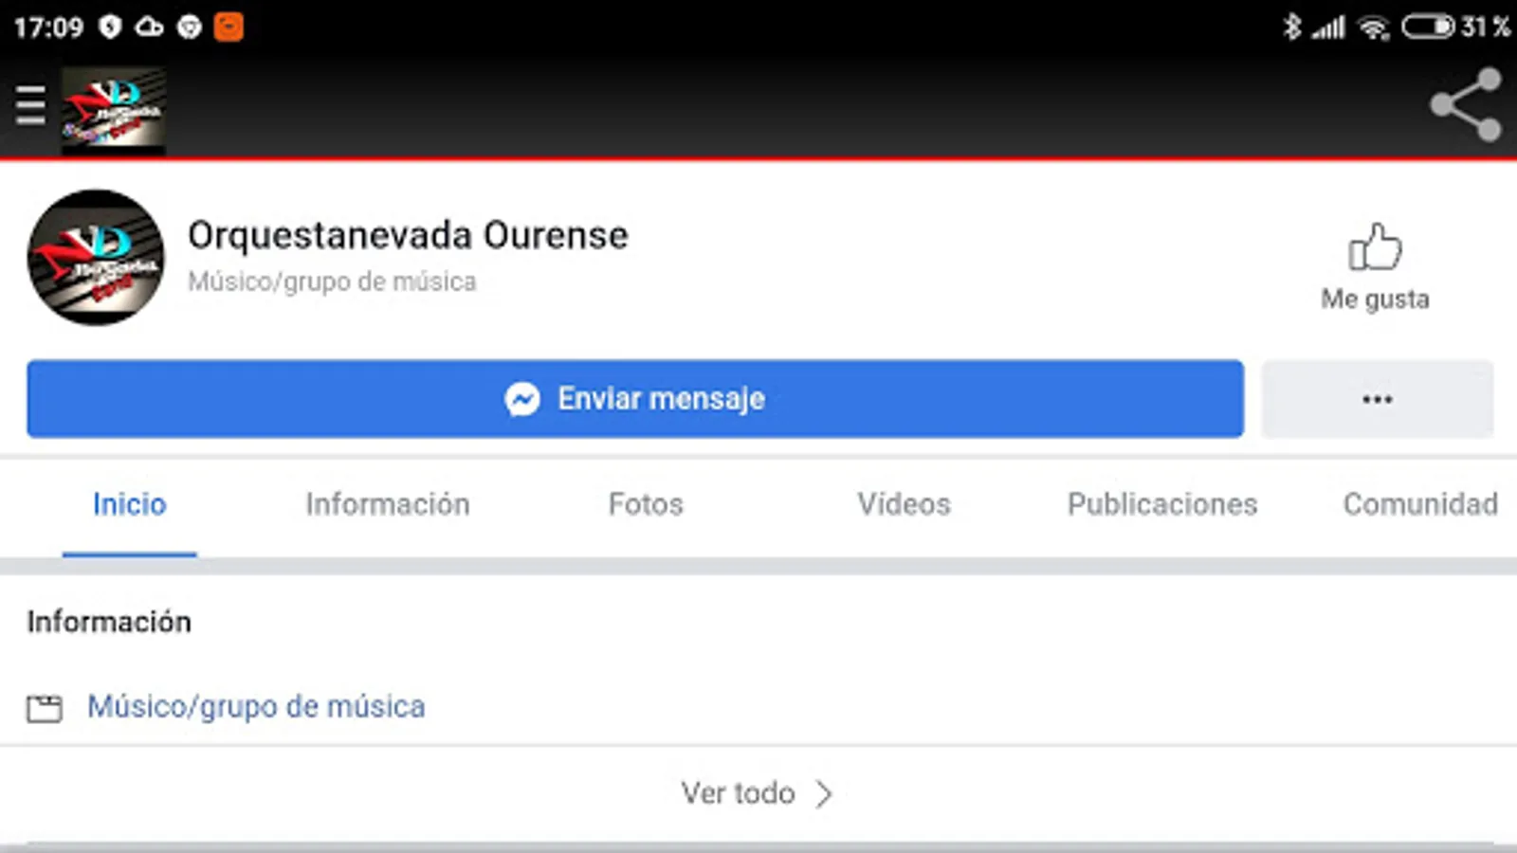Viewport: 1517px width, 853px height.
Task: Click the Orquestanevada Ourense page title
Action: pos(408,235)
